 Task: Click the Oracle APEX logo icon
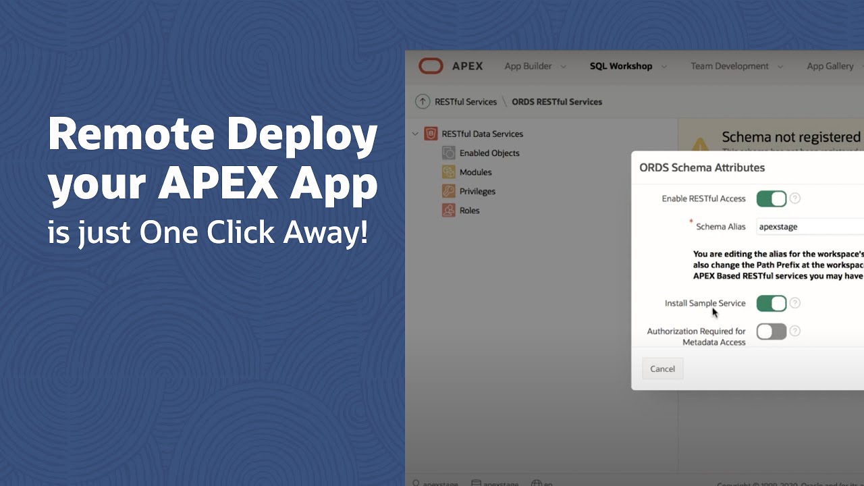[431, 65]
